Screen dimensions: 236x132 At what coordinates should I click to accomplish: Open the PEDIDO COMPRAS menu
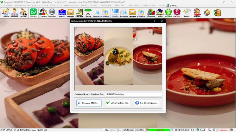coord(90,5)
